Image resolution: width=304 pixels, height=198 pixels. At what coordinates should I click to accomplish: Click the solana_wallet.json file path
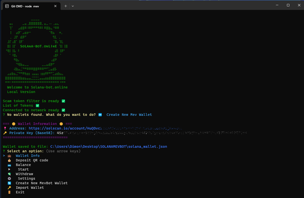click(x=109, y=146)
